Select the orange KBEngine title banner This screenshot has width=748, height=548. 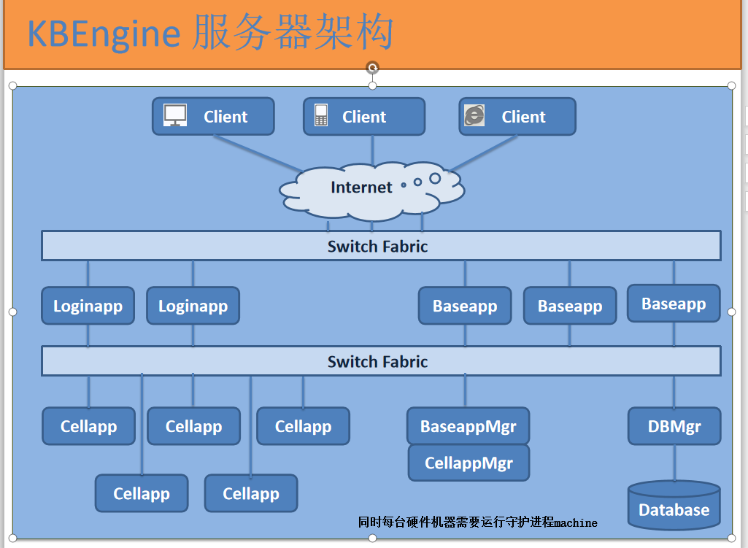pos(374,32)
